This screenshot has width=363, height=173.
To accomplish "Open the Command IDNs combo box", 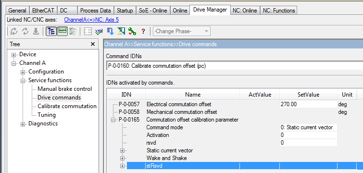I will pyautogui.click(x=235, y=66).
